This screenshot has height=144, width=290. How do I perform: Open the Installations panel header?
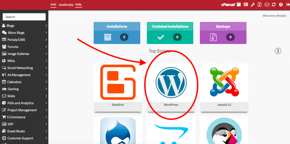(x=117, y=26)
